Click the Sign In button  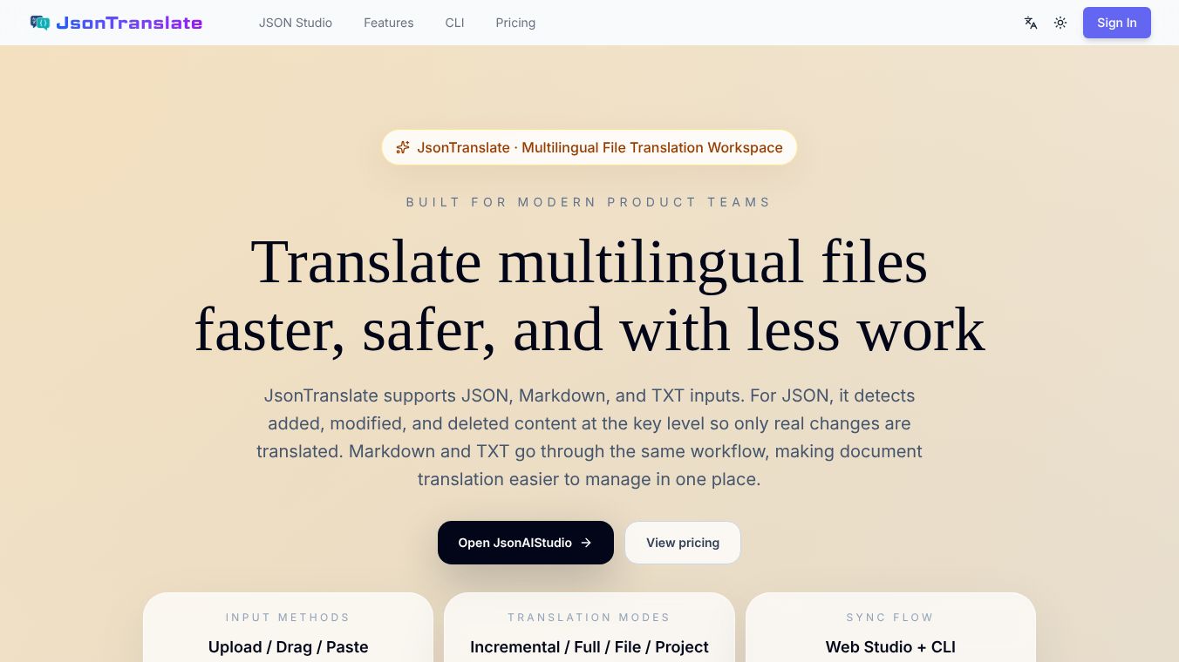[x=1117, y=23]
